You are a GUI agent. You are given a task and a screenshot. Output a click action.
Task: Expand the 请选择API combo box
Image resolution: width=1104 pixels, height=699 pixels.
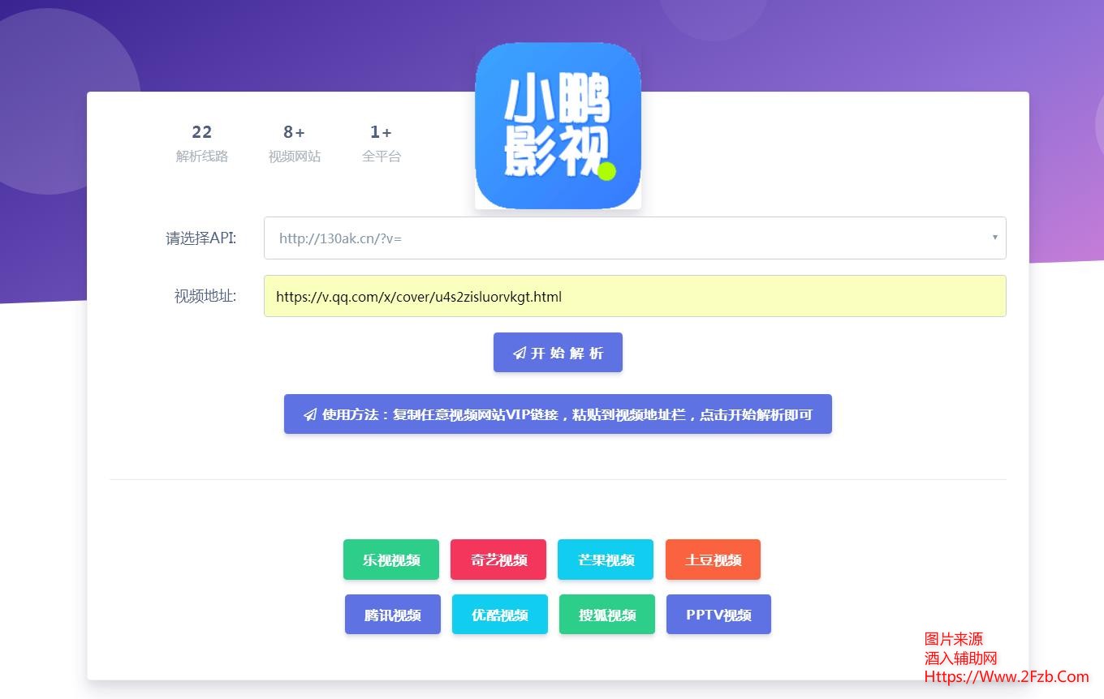[633, 238]
